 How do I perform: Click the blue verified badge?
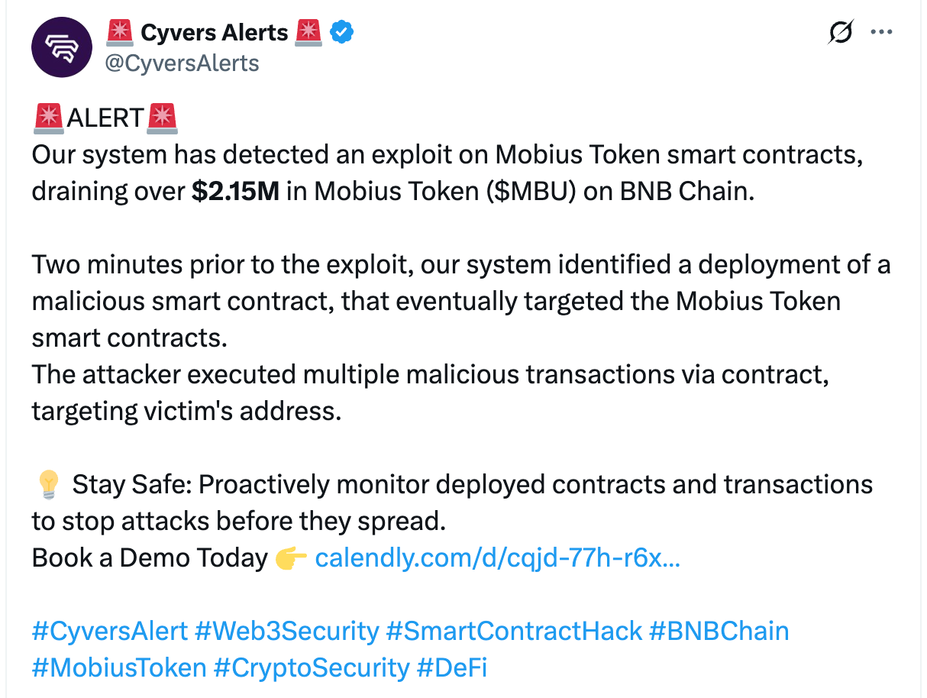341,32
